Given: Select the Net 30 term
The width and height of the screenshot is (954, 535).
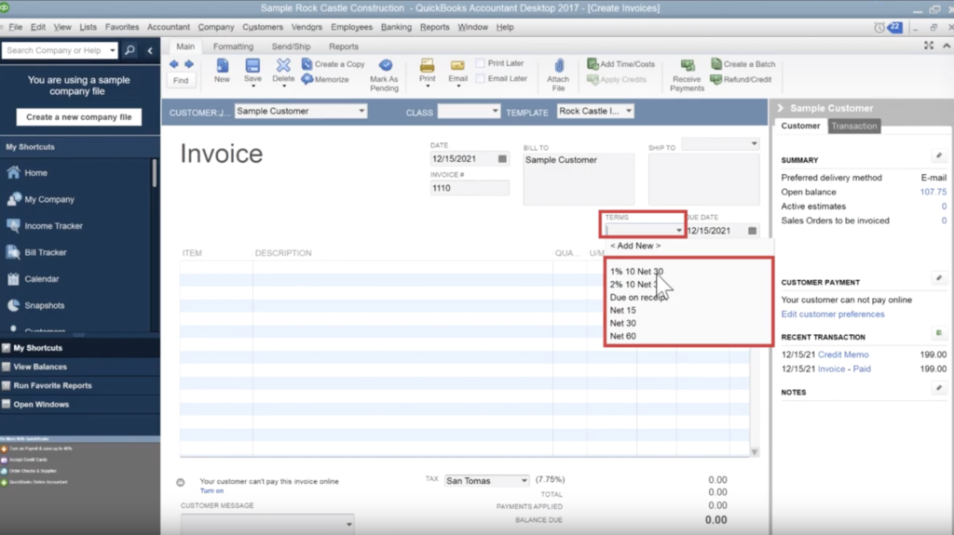Looking at the screenshot, I should [623, 323].
